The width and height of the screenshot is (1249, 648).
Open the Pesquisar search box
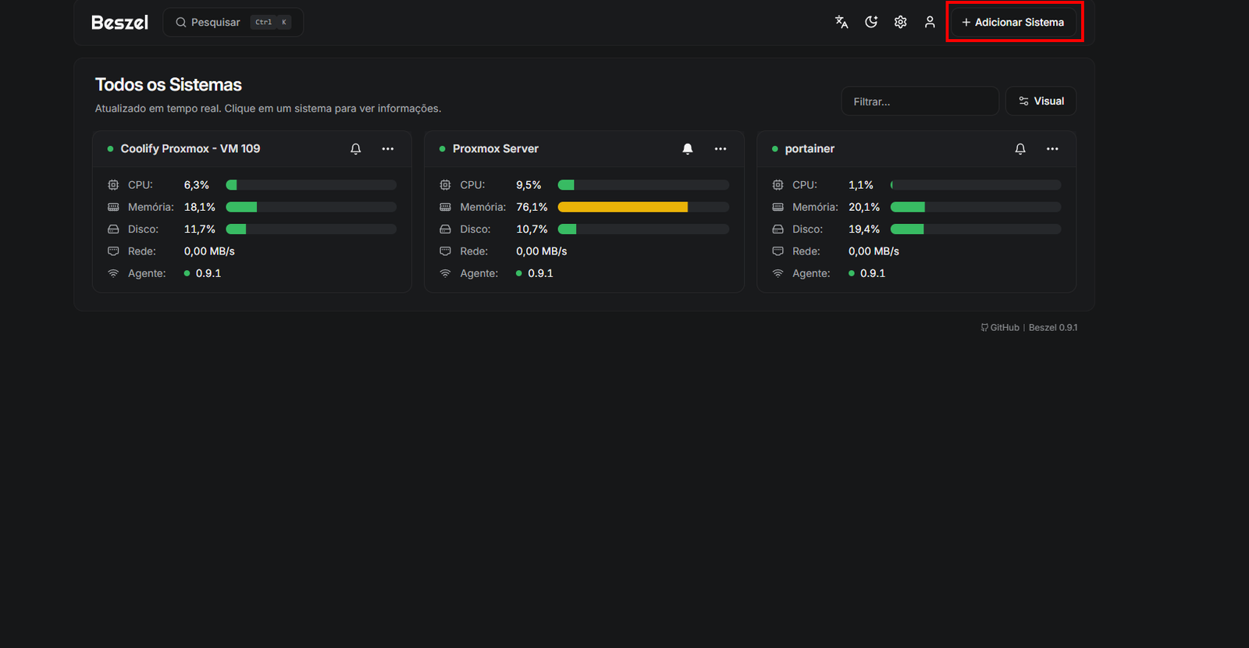pyautogui.click(x=233, y=22)
